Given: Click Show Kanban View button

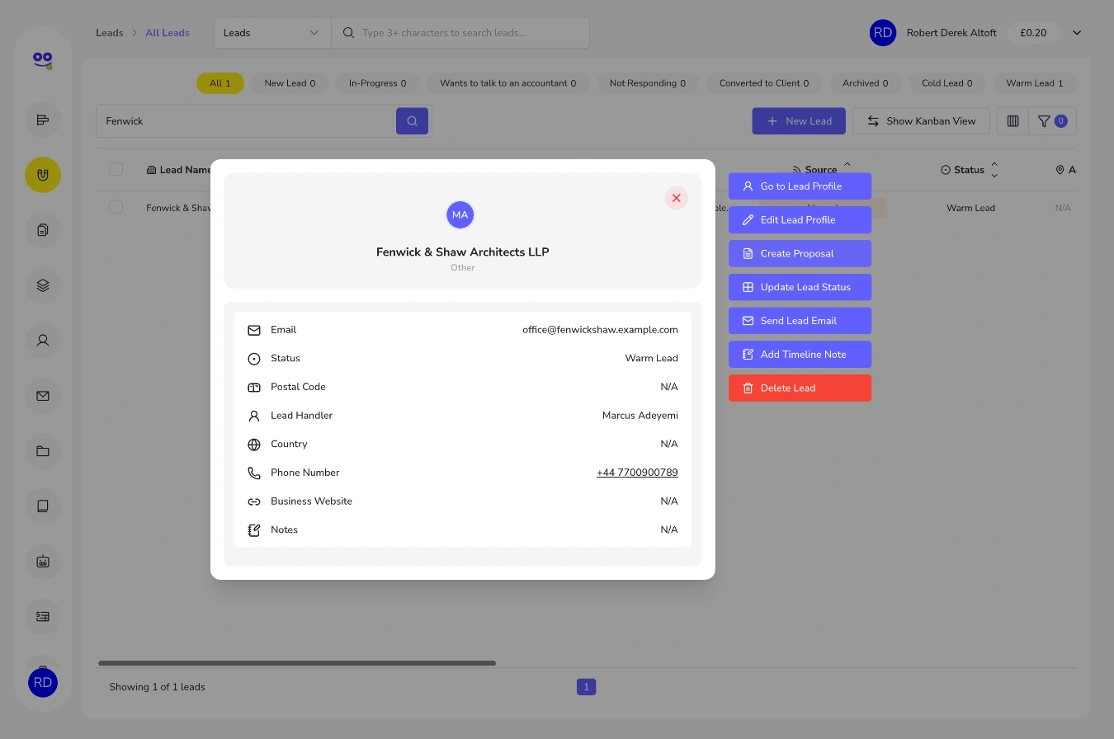Looking at the screenshot, I should 921,121.
